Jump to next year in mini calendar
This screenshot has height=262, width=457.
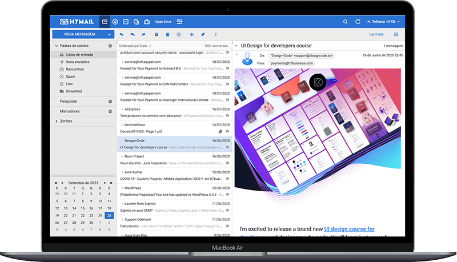pyautogui.click(x=111, y=183)
